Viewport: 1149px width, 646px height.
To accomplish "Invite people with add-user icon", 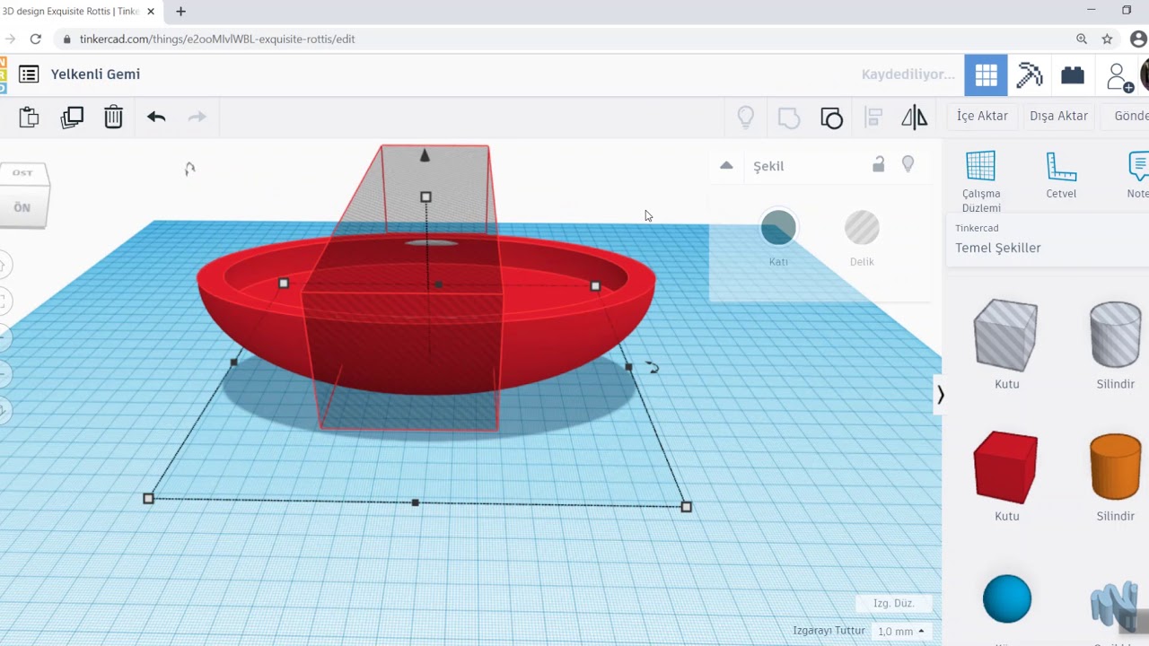I will click(1119, 76).
